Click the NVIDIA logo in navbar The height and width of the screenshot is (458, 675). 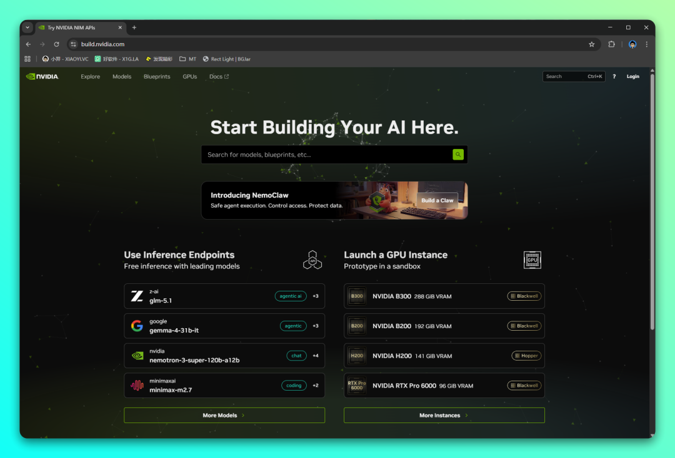click(x=42, y=77)
